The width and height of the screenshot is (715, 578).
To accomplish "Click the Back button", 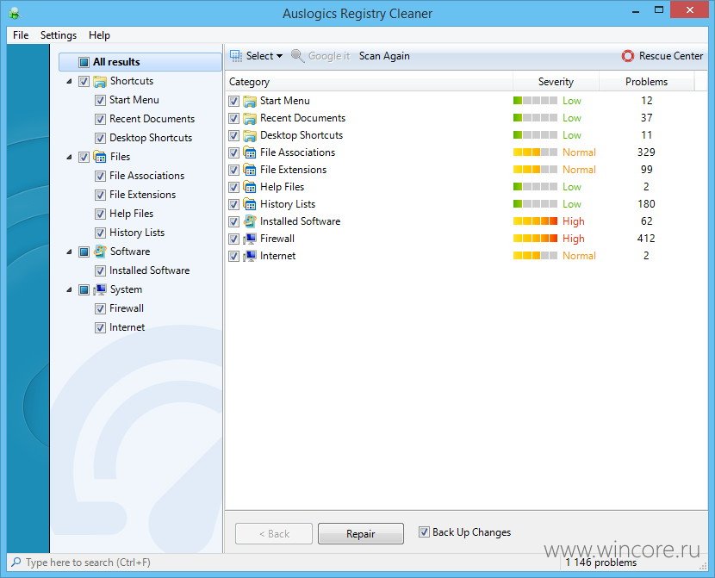I will click(274, 534).
